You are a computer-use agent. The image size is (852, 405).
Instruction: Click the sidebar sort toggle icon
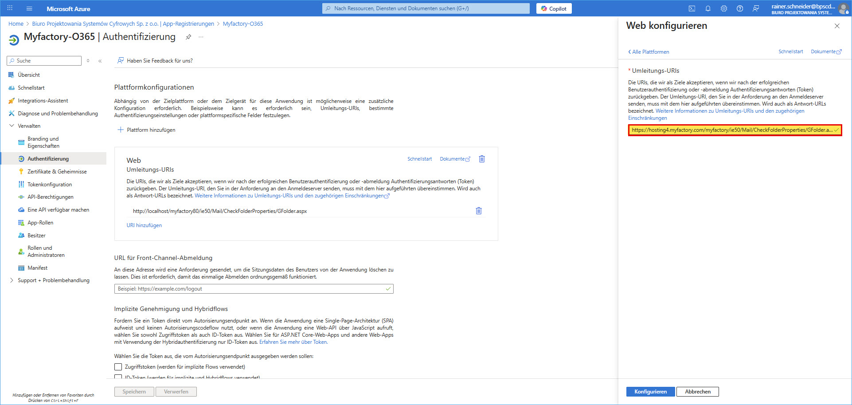88,61
